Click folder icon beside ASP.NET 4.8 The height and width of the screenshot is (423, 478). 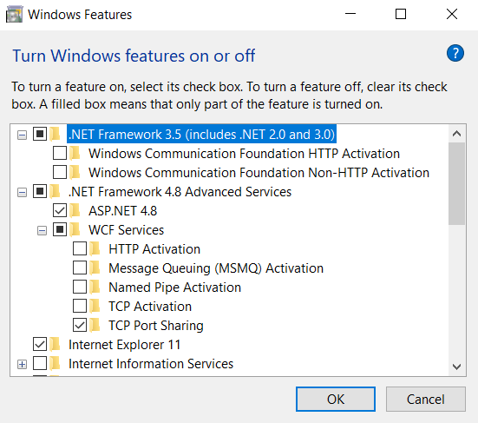tap(75, 210)
